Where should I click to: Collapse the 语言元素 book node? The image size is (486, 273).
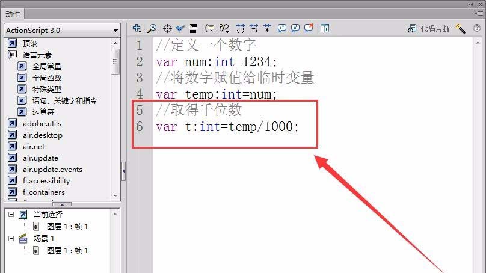[12, 55]
